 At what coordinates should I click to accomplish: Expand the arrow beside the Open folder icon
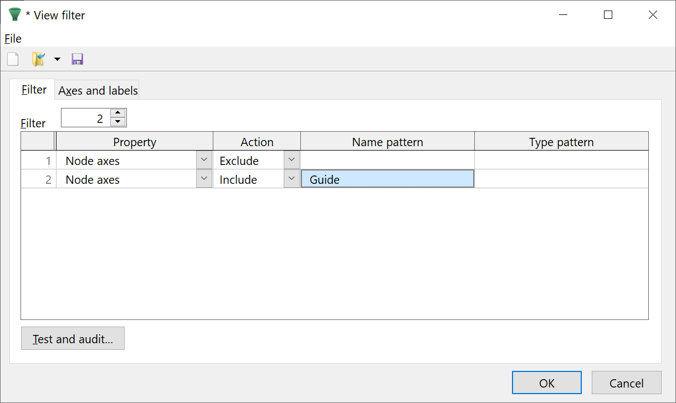(x=57, y=59)
